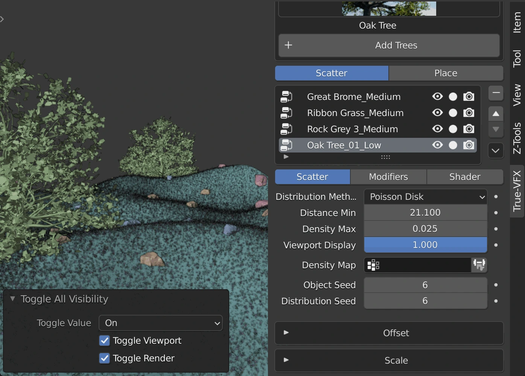Click the render camera icon for Rock Grey 3_Medium
The width and height of the screenshot is (525, 376).
469,129
